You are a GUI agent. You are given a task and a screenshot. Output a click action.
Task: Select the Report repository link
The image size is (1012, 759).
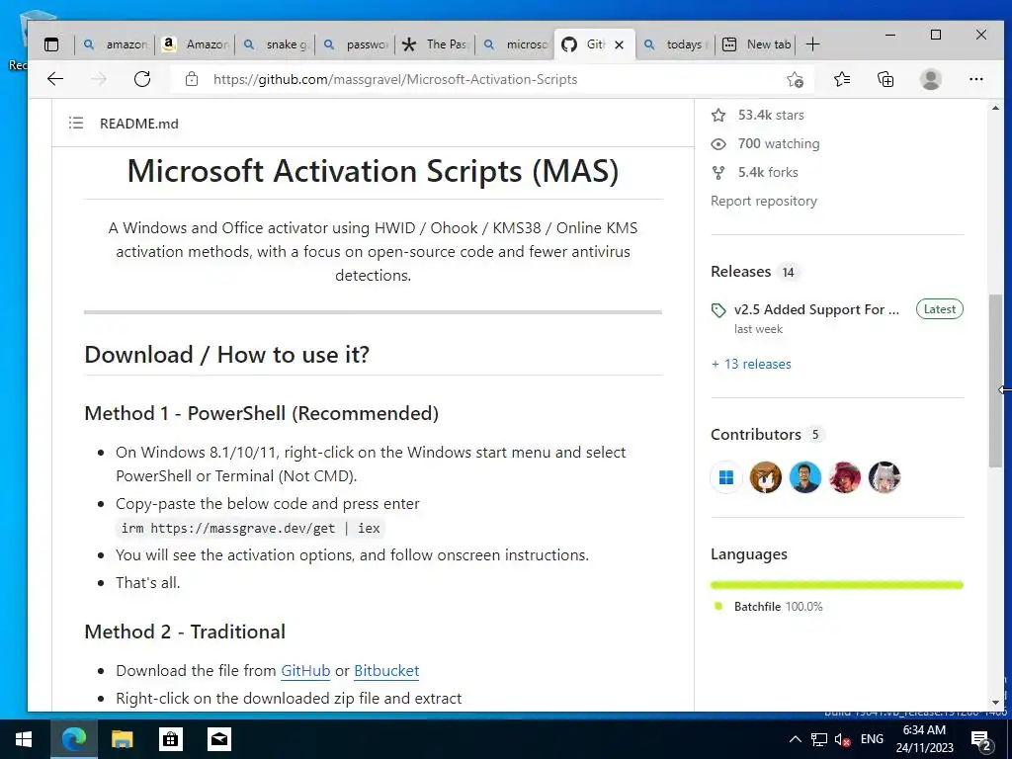coord(764,201)
